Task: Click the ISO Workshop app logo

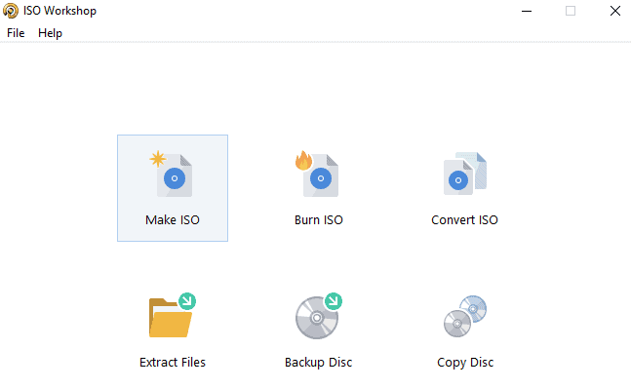Action: point(11,11)
